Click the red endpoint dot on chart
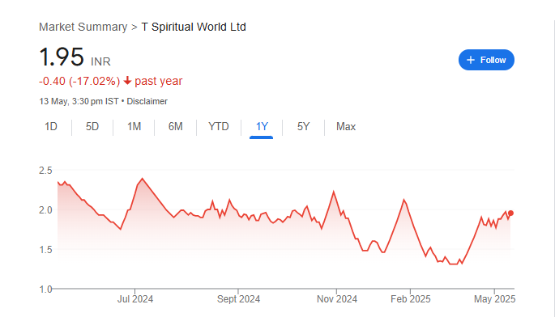The image size is (555, 317). point(510,213)
